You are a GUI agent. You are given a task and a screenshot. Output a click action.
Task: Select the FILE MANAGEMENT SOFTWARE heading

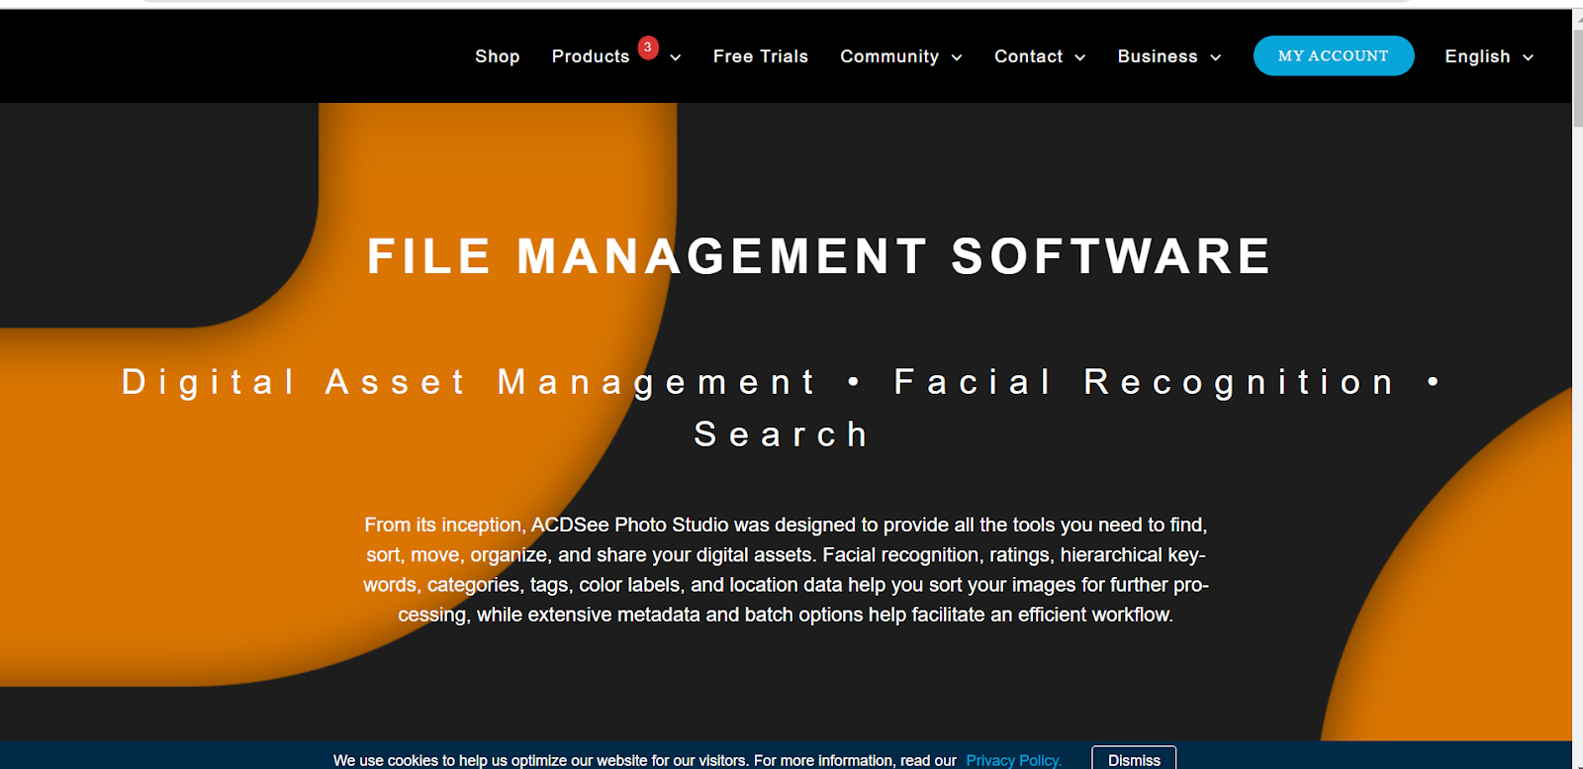click(819, 256)
